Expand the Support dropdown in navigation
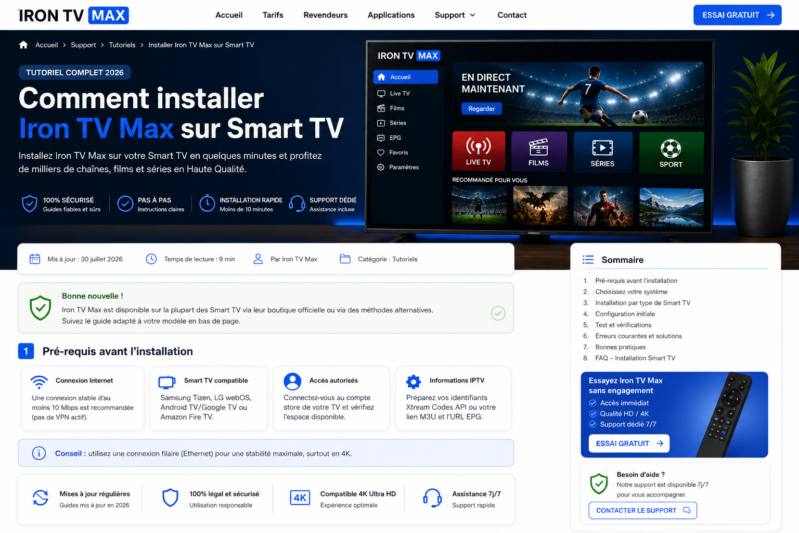Screen dimensions: 799x533 click(455, 15)
